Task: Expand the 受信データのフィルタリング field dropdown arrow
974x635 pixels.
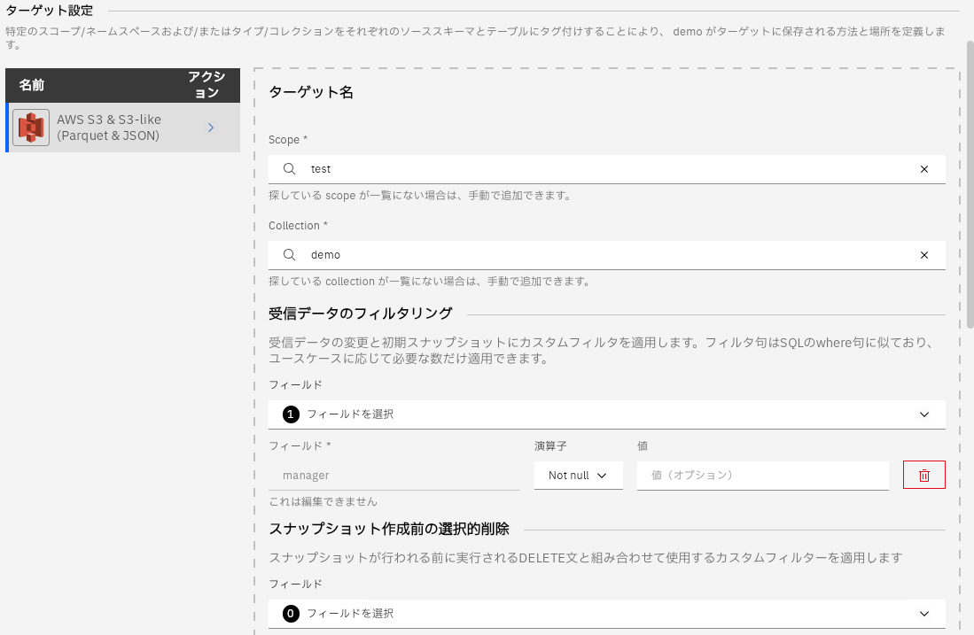Action: tap(924, 414)
